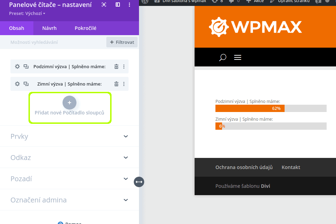Click the bold Divi link in footer

click(x=265, y=186)
